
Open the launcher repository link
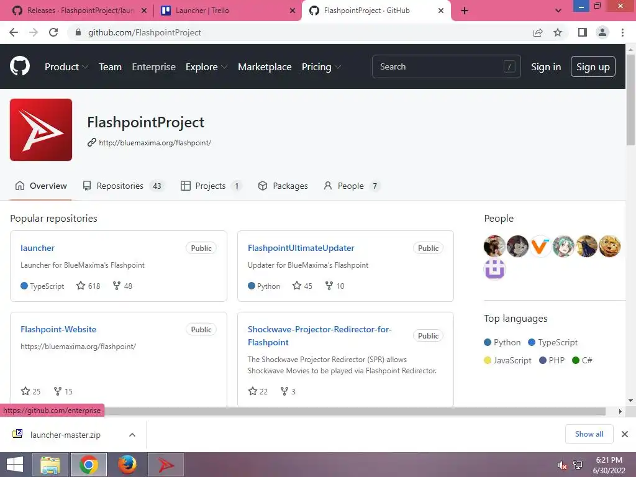pyautogui.click(x=37, y=248)
